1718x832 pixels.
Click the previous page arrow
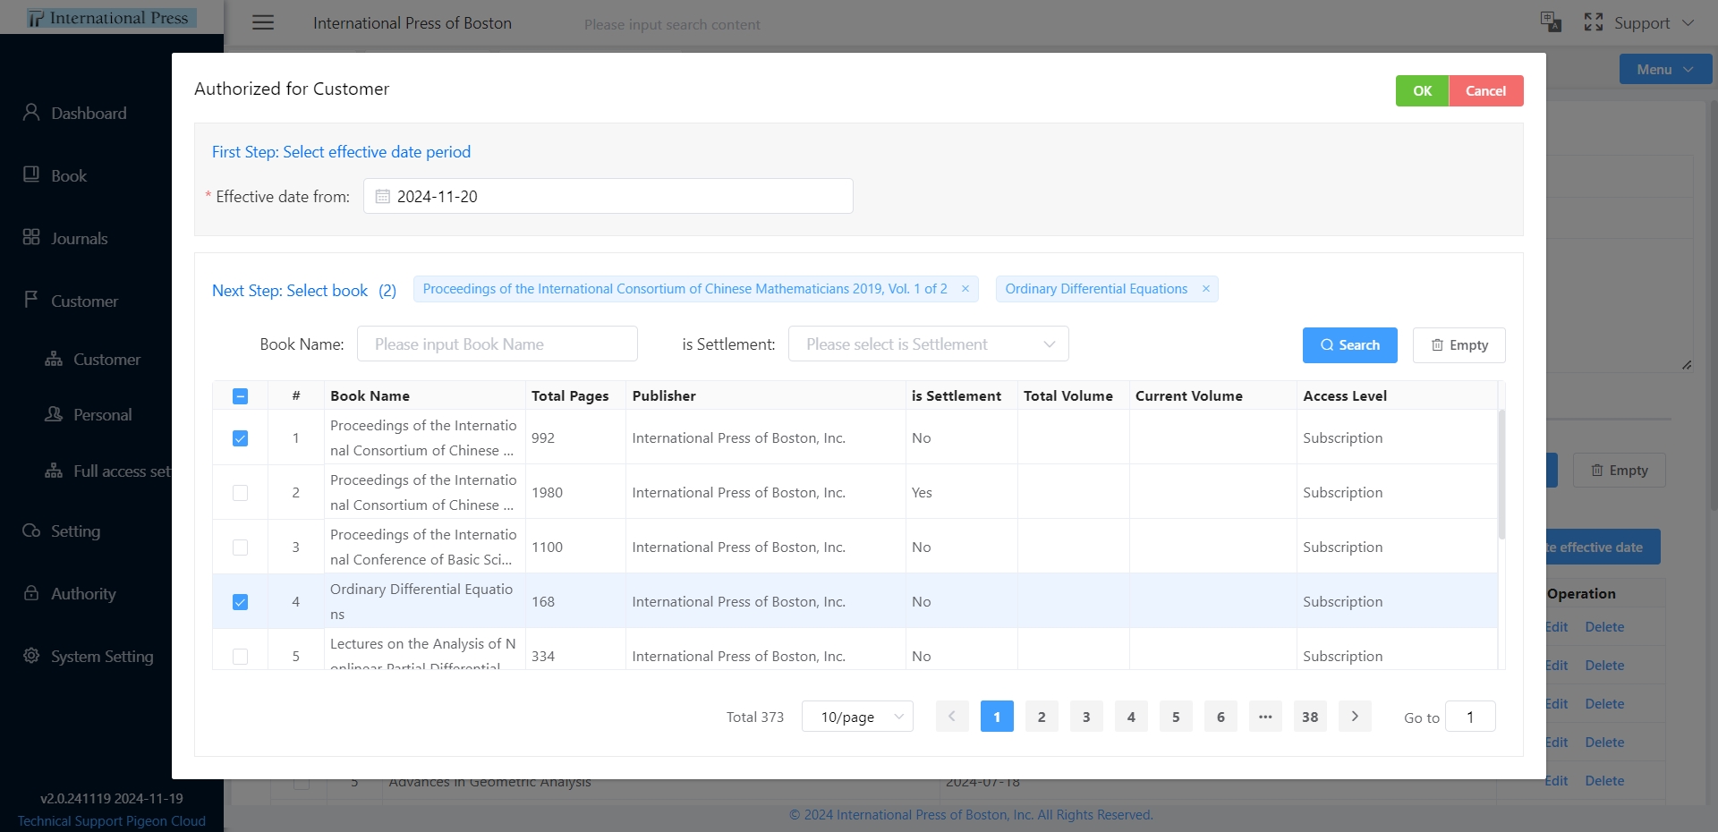tap(952, 717)
